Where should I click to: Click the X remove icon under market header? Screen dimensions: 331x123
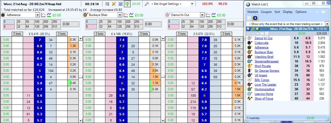click(x=248, y=34)
